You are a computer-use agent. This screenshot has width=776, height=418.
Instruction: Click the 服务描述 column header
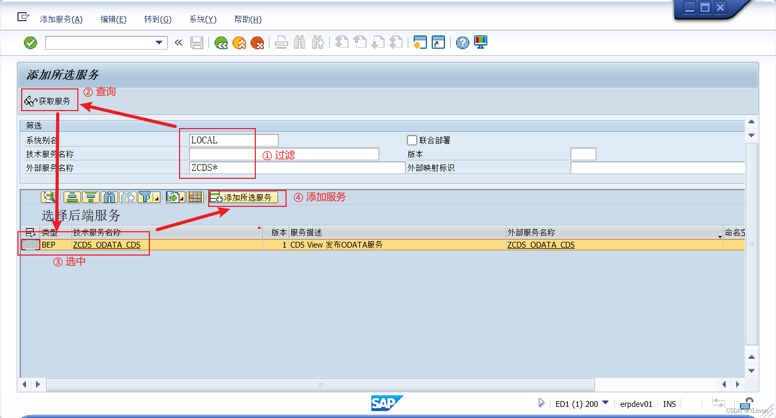[x=397, y=233]
